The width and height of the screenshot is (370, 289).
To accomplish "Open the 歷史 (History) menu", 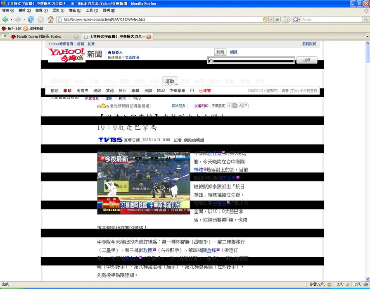I will [x=58, y=10].
